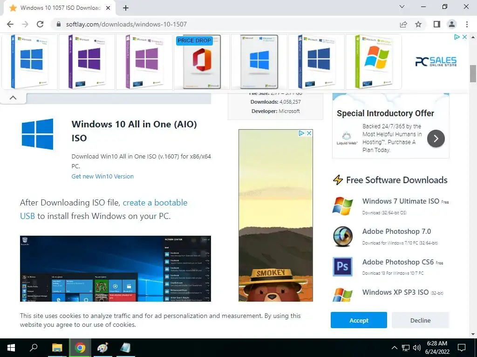Open the green Windows XP box ad
Screen dimensions: 477x357
coord(374,62)
